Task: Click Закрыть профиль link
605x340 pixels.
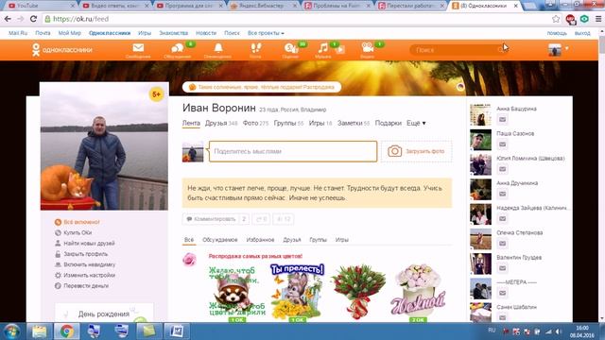Action: [86, 254]
